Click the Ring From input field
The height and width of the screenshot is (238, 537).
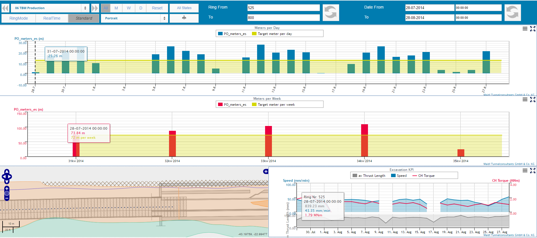(283, 8)
